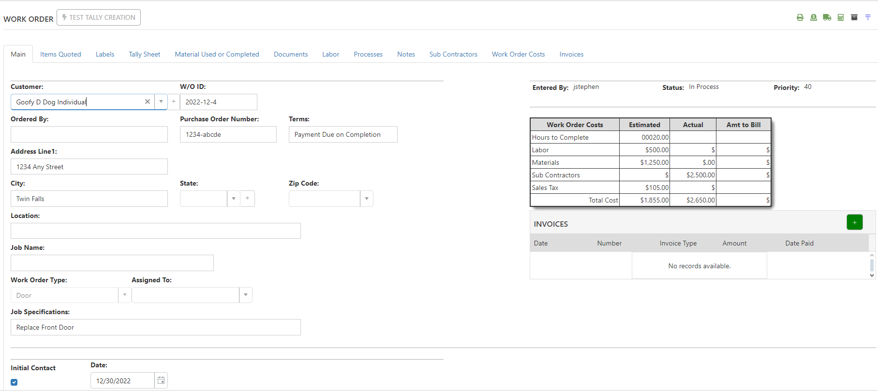878x391 pixels.
Task: Click the green printer icon
Action: coord(800,17)
